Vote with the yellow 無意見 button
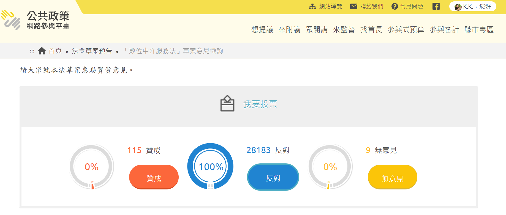This screenshot has width=506, height=215. pos(393,177)
